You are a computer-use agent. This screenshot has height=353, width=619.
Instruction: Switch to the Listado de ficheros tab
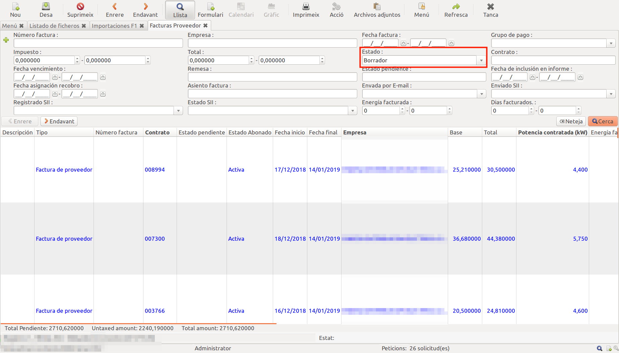tap(54, 26)
